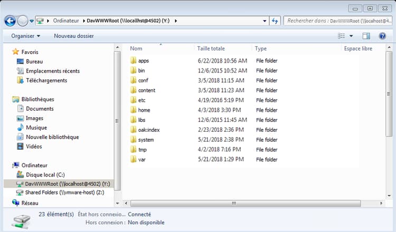Open the Organiser menu
396x232 pixels.
click(25, 36)
